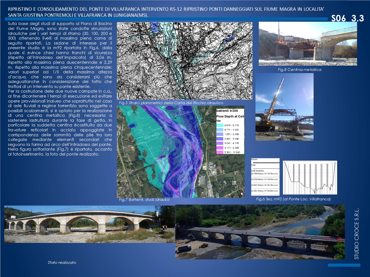
Task: Click the 'Livelli idrometrici' heading
Action: [x=257, y=171]
